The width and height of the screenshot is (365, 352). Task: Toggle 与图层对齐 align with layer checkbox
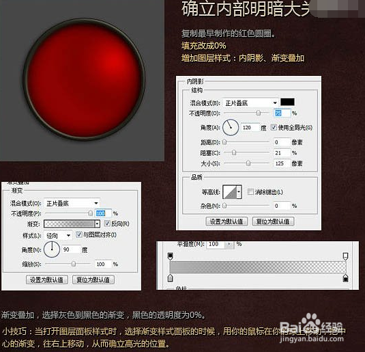coord(79,234)
